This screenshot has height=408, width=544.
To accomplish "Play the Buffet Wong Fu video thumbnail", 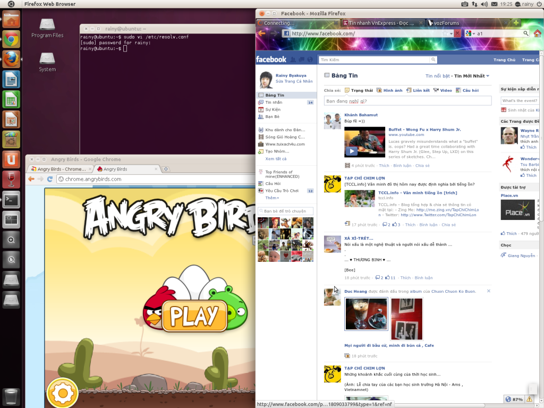I will point(364,142).
